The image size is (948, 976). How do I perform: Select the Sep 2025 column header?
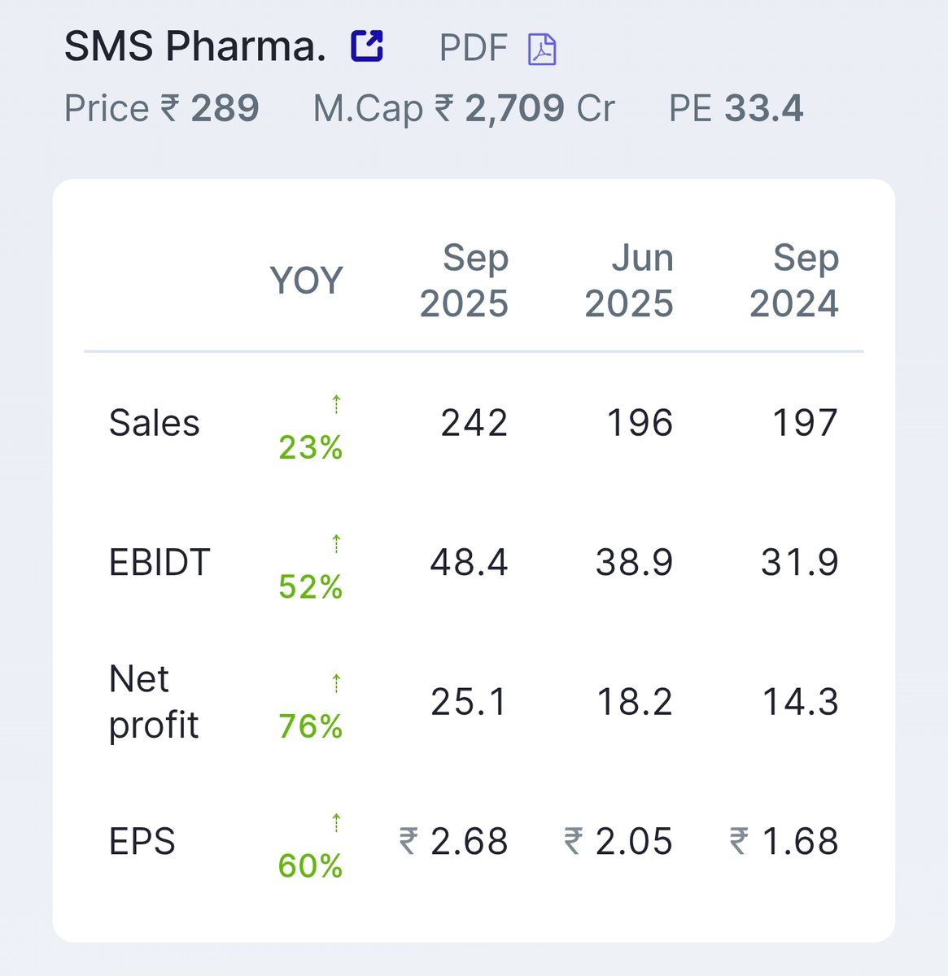coord(465,281)
